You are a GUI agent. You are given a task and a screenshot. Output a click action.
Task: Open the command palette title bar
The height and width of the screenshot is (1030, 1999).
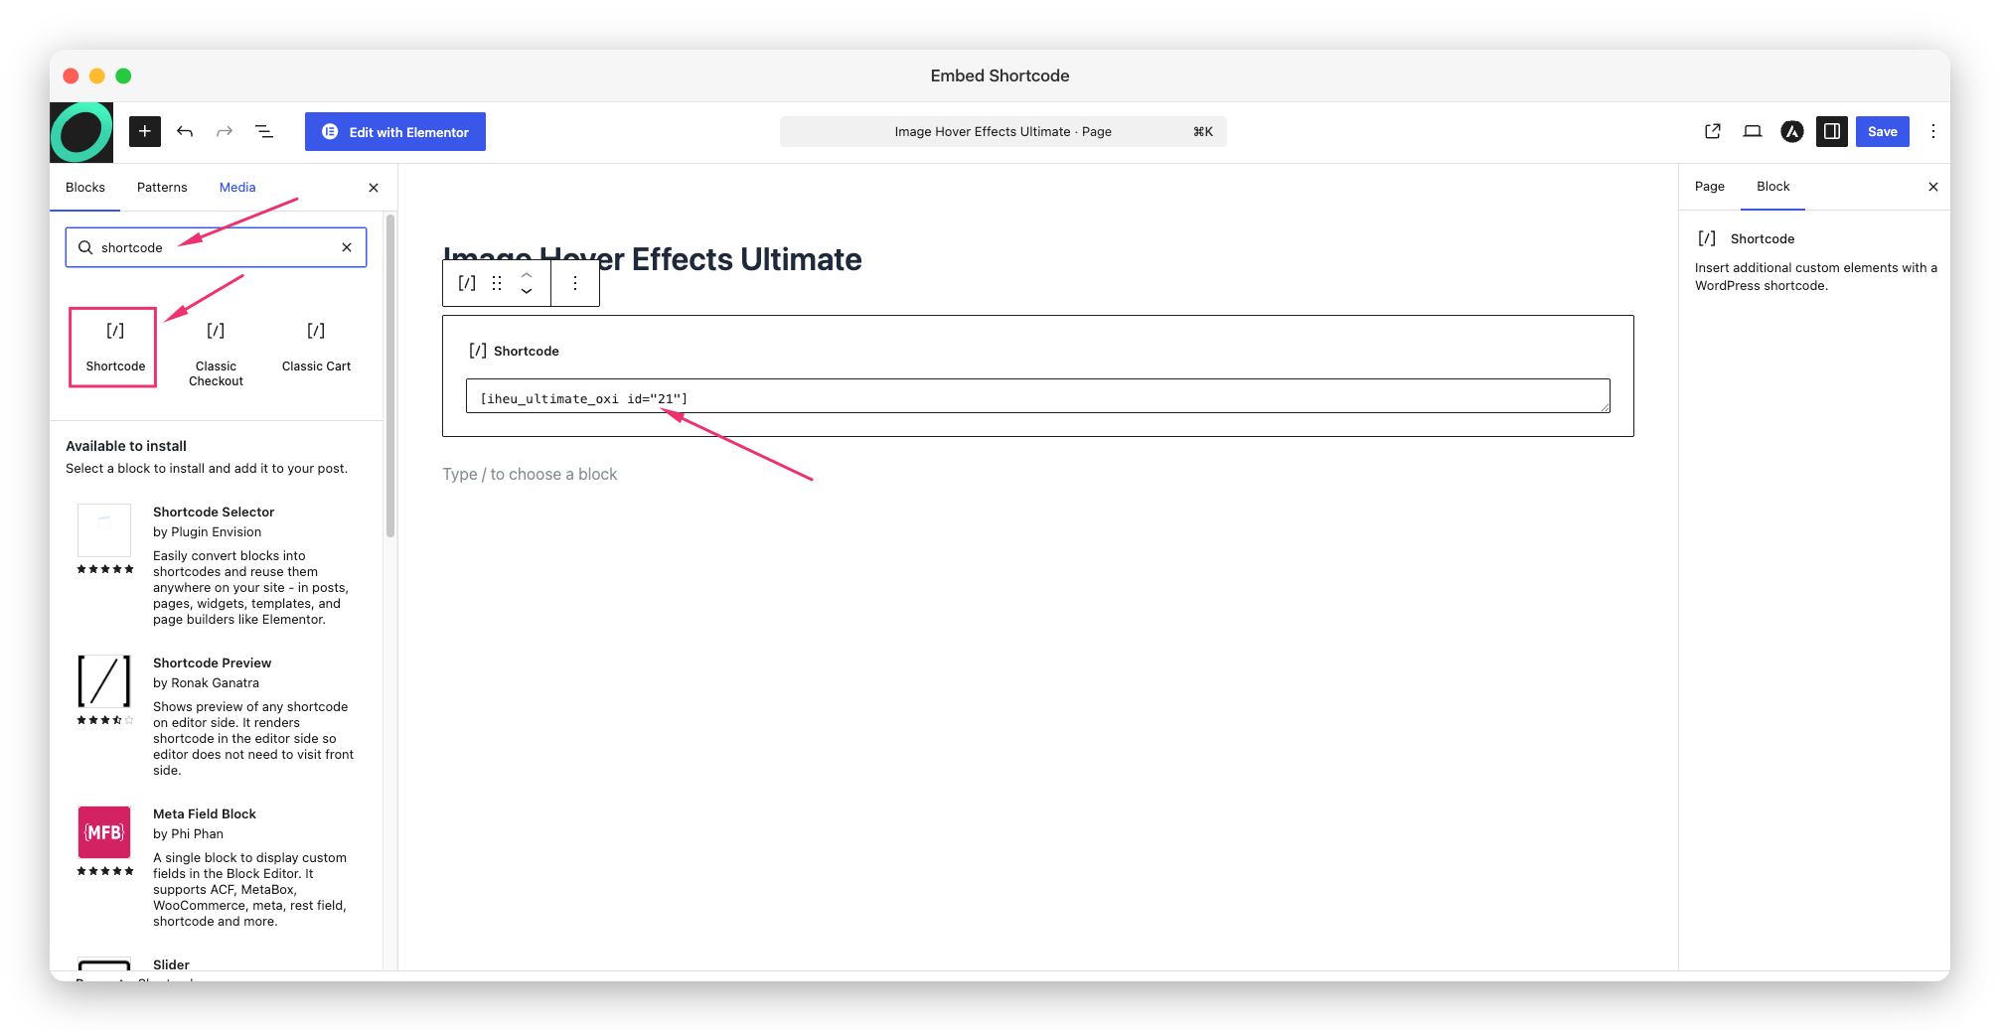[x=1002, y=131]
